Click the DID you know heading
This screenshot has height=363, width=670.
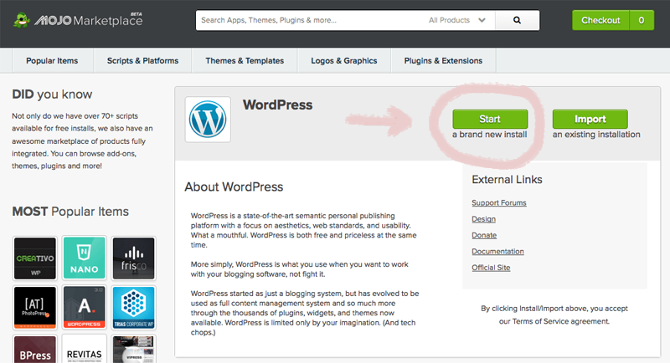tap(52, 95)
